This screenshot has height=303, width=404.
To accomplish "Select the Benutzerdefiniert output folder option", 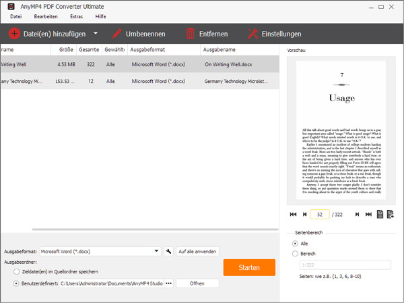I will click(16, 283).
